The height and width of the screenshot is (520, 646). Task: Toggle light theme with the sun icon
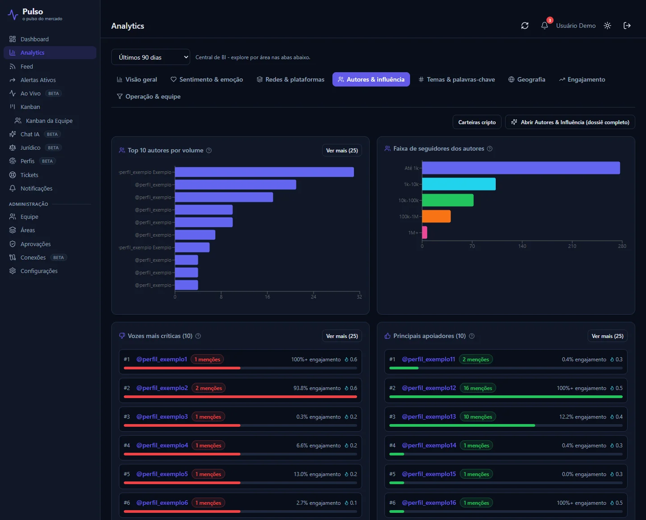[x=607, y=26]
